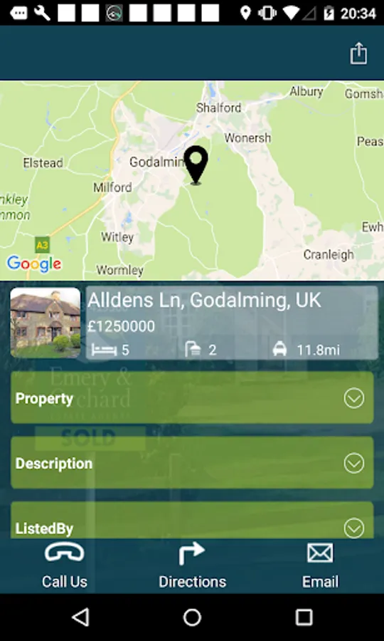
Task: Expand the Description section chevron
Action: pyautogui.click(x=354, y=463)
